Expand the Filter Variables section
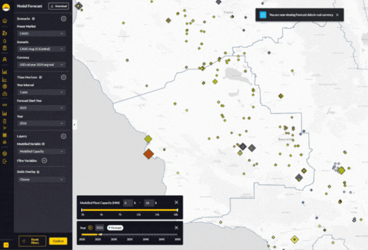 (x=44, y=160)
